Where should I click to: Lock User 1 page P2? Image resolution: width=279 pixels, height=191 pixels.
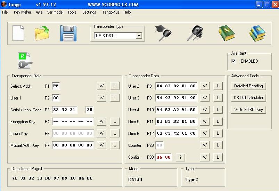point(115,98)
